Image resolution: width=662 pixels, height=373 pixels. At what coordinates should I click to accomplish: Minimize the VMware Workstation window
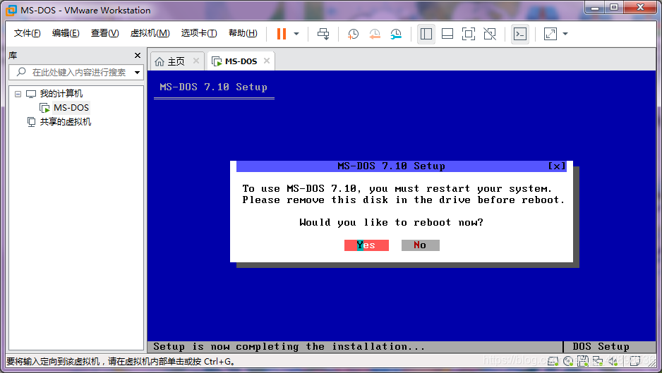(x=595, y=7)
